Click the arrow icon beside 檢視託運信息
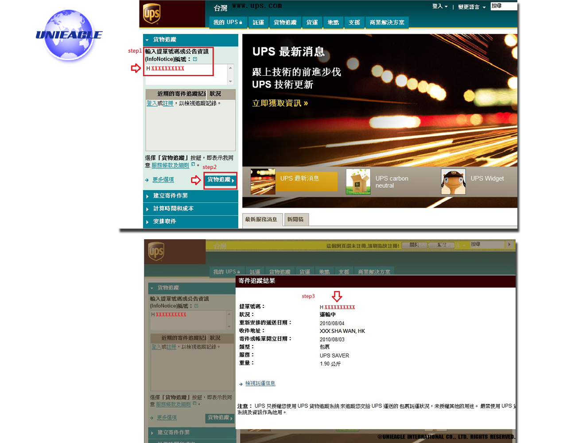This screenshot has width=567, height=443. click(x=241, y=384)
